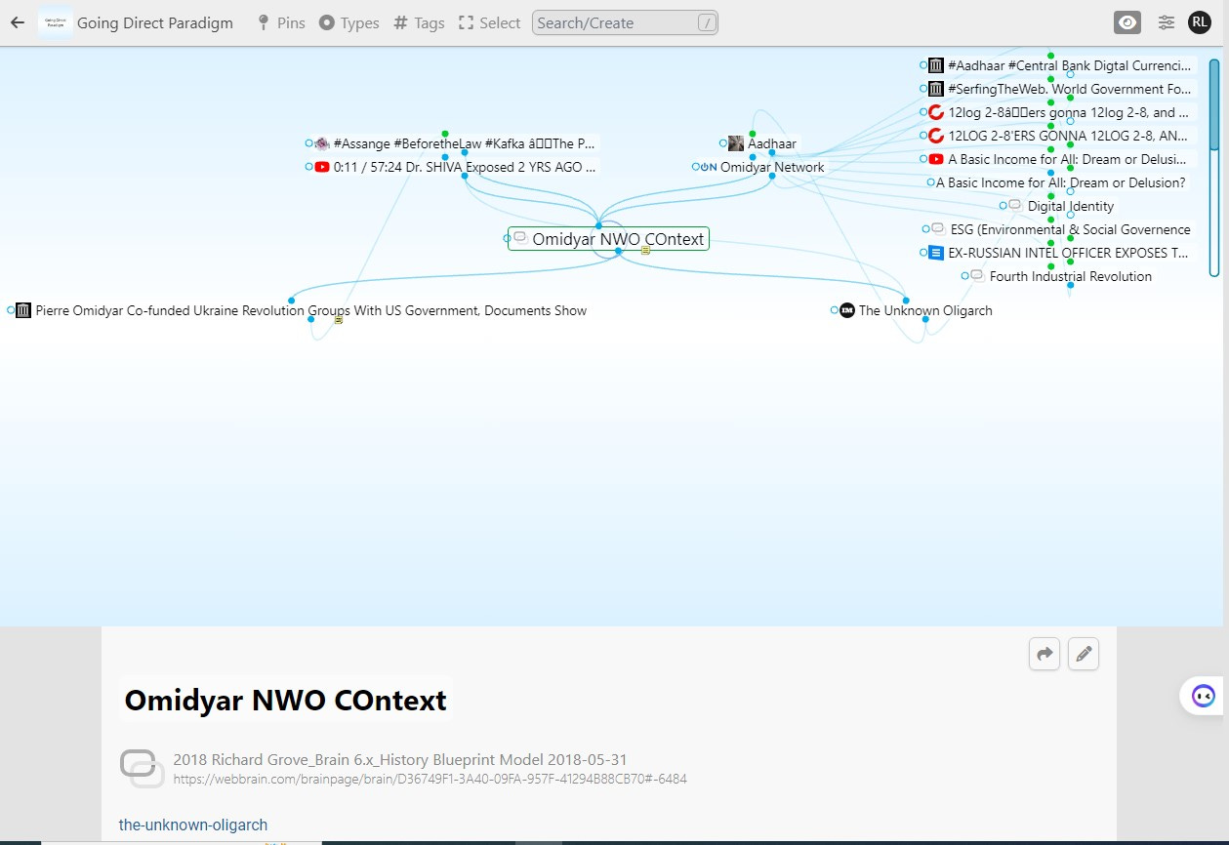Click the left gate circle of Aadhaar

pyautogui.click(x=722, y=143)
